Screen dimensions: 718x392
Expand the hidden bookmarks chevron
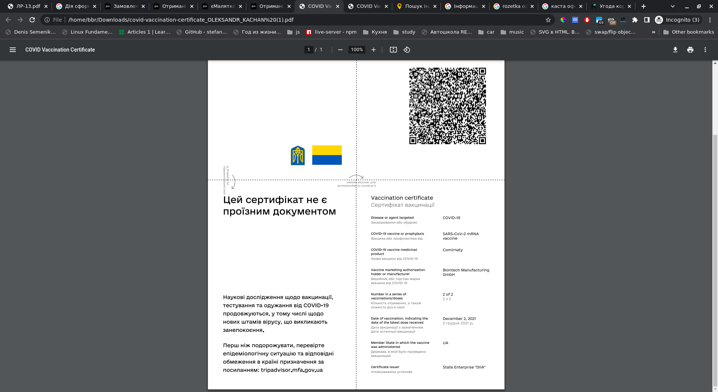pos(654,32)
